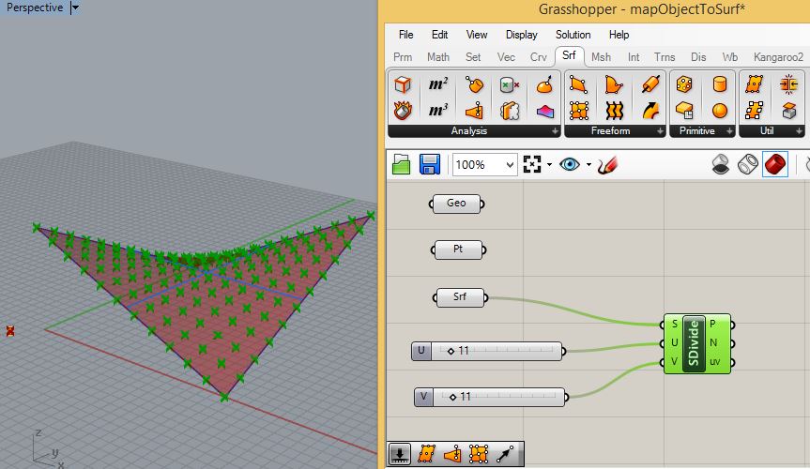
Task: Select the SDivide component
Action: (x=695, y=343)
